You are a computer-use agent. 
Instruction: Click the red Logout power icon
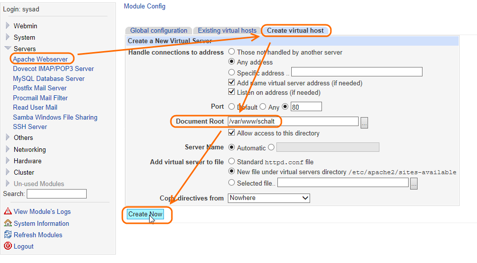click(x=7, y=246)
